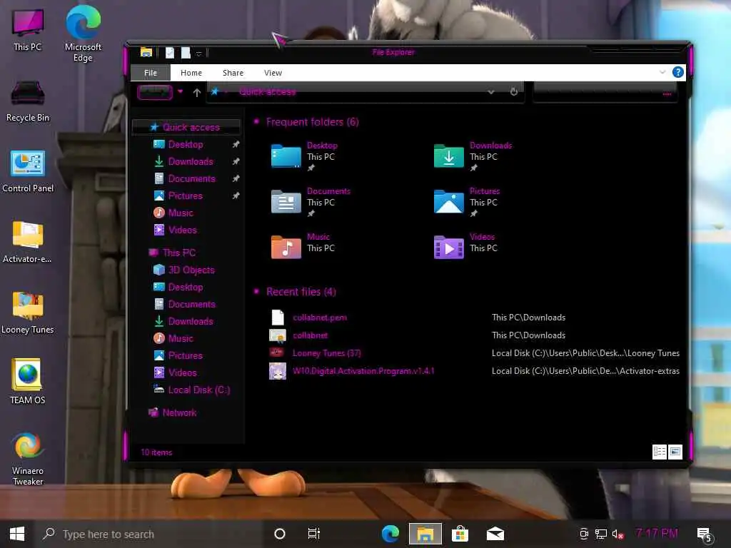Select the Recycle Bin desktop icon
Viewport: 731px width, 548px height.
click(28, 101)
